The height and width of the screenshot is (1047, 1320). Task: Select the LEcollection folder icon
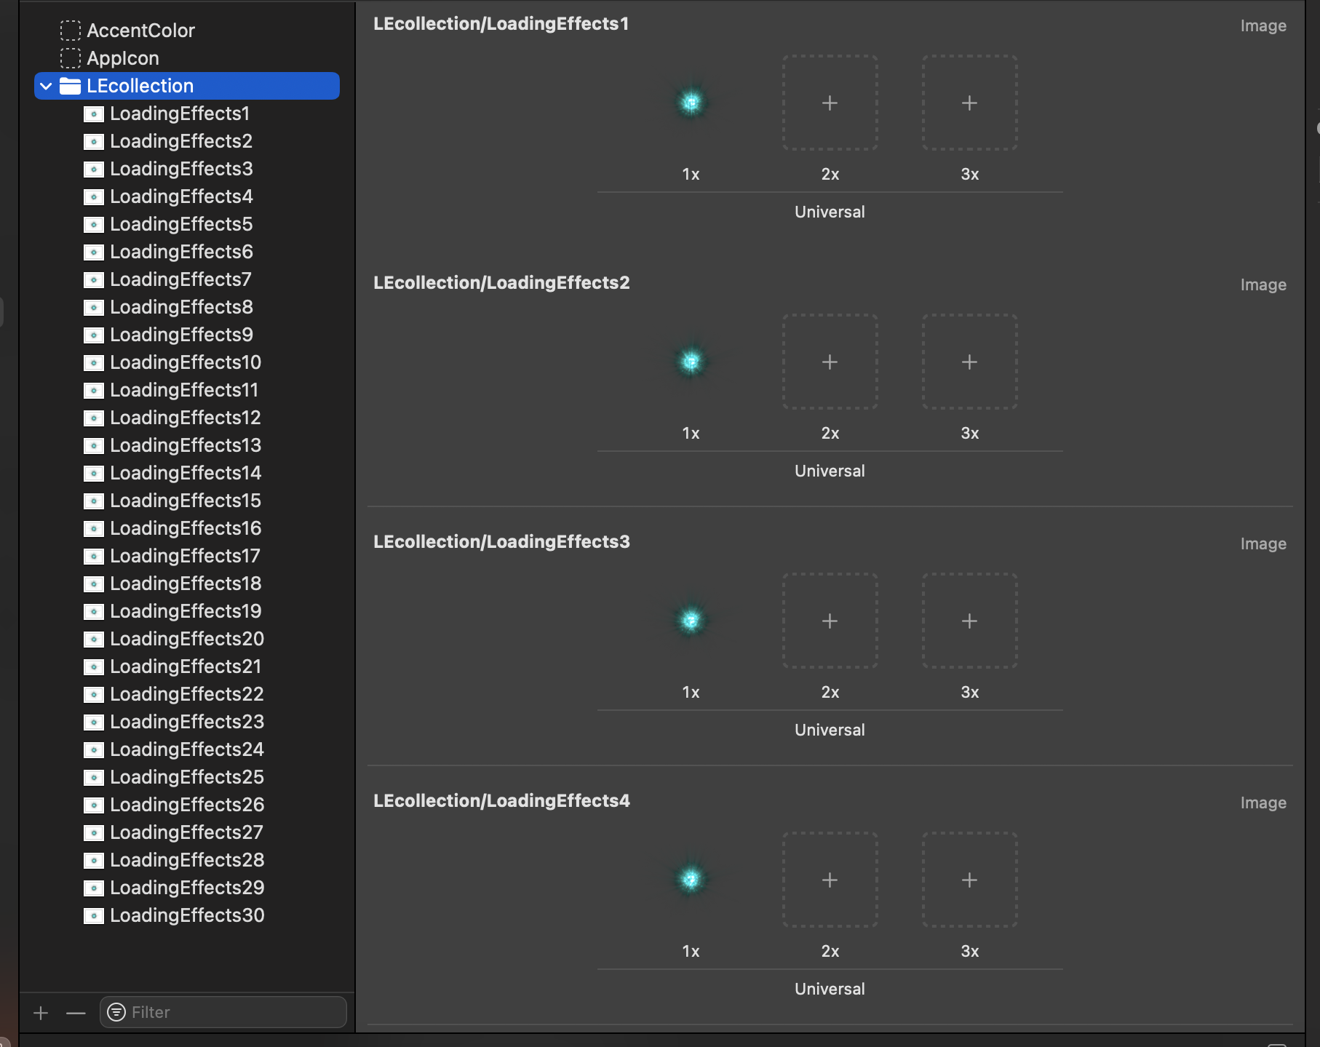click(x=70, y=86)
